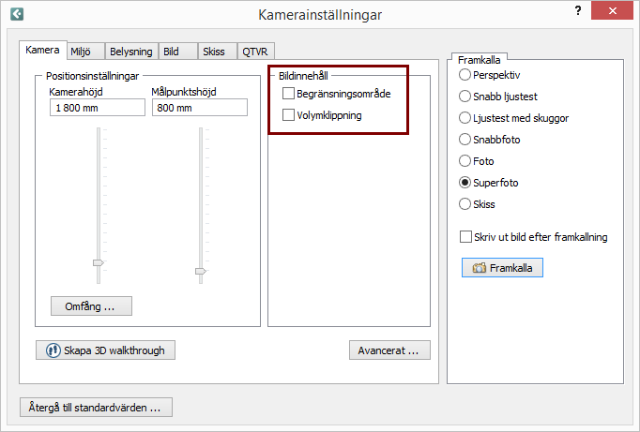Click the Målpunktshöjd input field
Screen dimensions: 640x432
point(200,108)
